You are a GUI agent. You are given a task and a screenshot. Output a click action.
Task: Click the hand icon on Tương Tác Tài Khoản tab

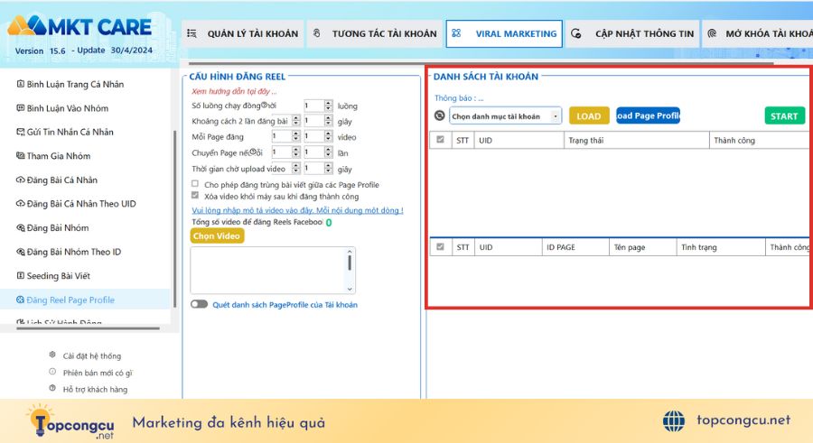(x=317, y=33)
